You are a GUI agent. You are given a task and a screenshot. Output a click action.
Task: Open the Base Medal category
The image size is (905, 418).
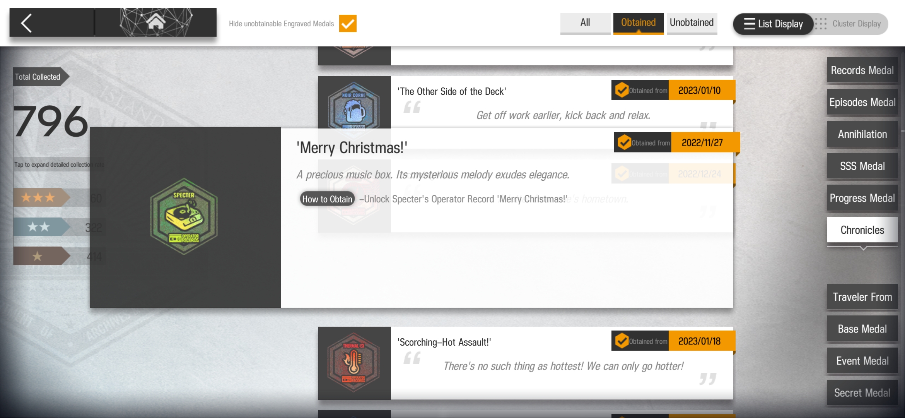click(x=862, y=329)
